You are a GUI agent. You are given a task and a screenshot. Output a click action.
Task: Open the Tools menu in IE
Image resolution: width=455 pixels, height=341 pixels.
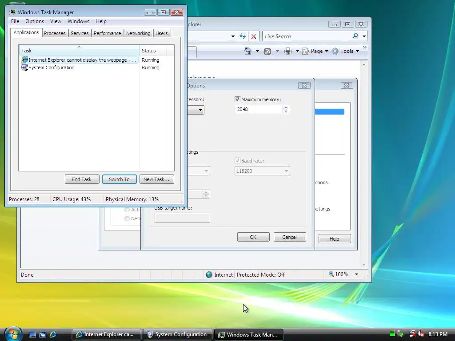pyautogui.click(x=346, y=51)
